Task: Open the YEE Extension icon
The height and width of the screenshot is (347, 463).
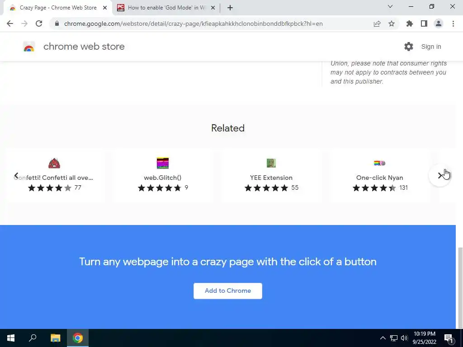Action: [271, 163]
